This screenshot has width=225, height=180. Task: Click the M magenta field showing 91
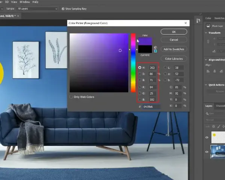point(178,93)
